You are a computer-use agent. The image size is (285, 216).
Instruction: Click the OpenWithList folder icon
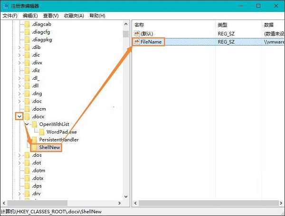[34, 124]
